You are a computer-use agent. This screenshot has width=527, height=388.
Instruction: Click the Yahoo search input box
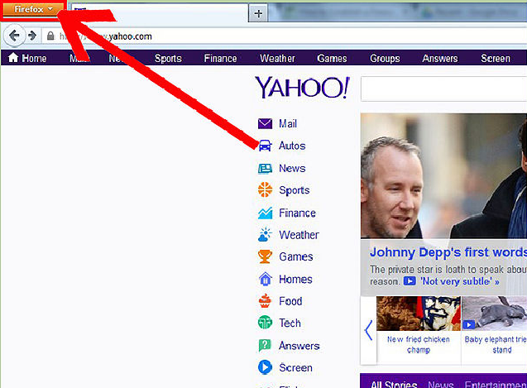point(443,89)
